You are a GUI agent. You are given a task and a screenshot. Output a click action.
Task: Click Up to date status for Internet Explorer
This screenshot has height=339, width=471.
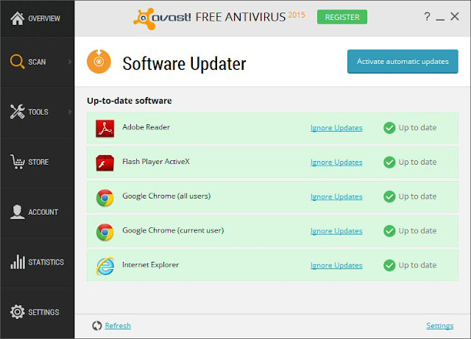(417, 265)
